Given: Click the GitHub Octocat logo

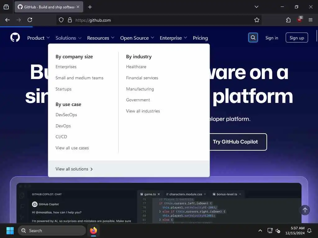Looking at the screenshot, I should 15,37.
